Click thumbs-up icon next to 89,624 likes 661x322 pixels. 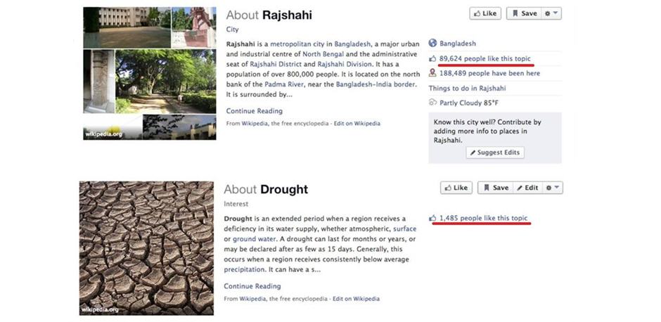click(432, 58)
